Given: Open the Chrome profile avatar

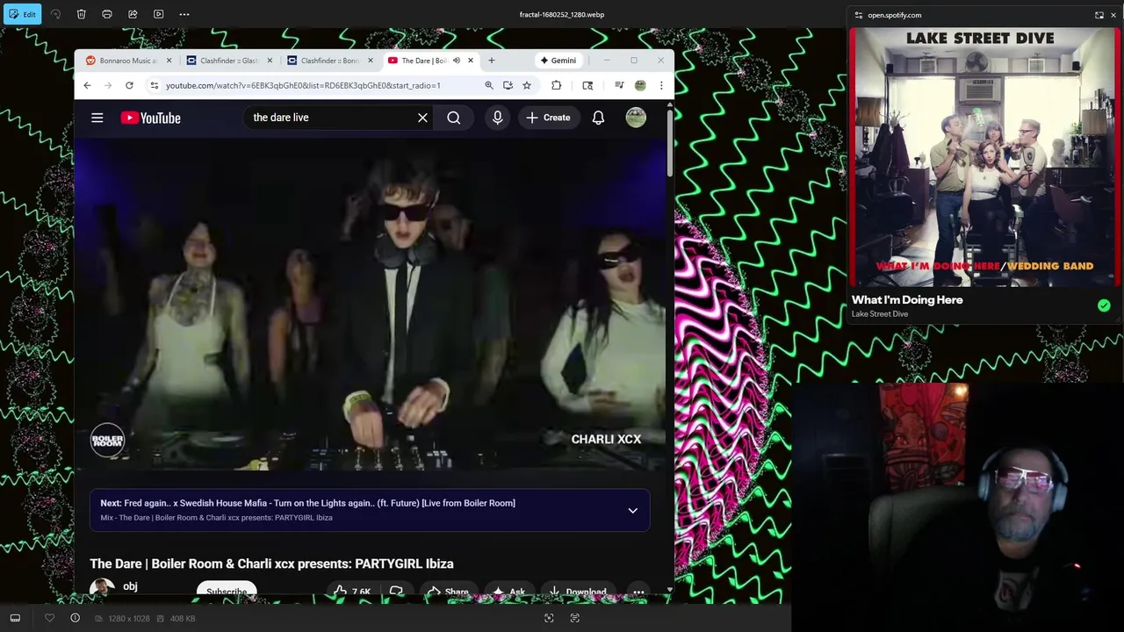Looking at the screenshot, I should 640,85.
